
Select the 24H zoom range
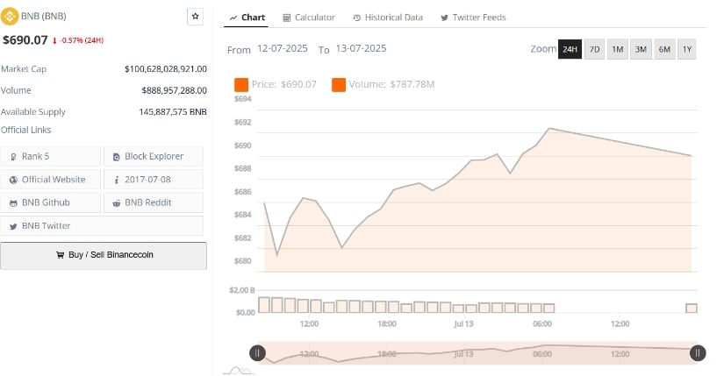pos(570,49)
